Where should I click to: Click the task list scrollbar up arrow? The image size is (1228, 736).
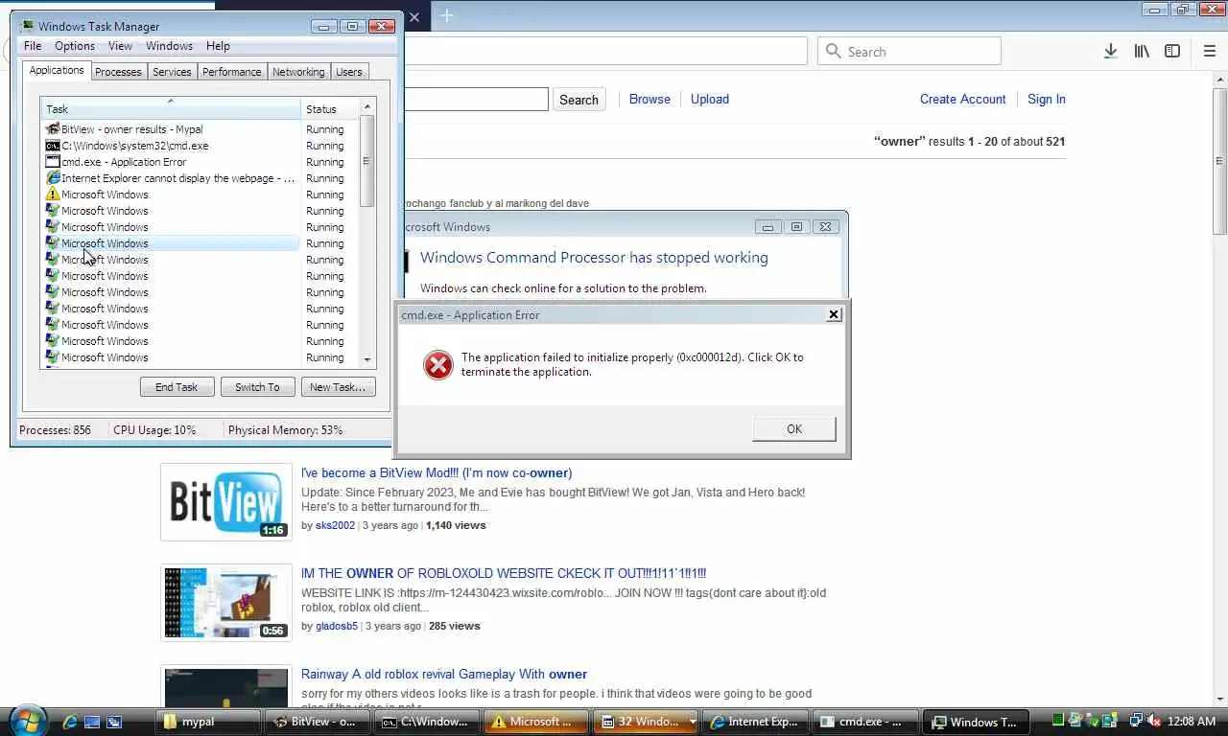[x=366, y=105]
